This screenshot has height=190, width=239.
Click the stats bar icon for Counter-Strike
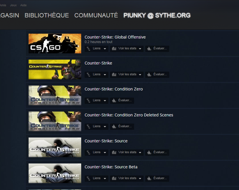click(114, 74)
